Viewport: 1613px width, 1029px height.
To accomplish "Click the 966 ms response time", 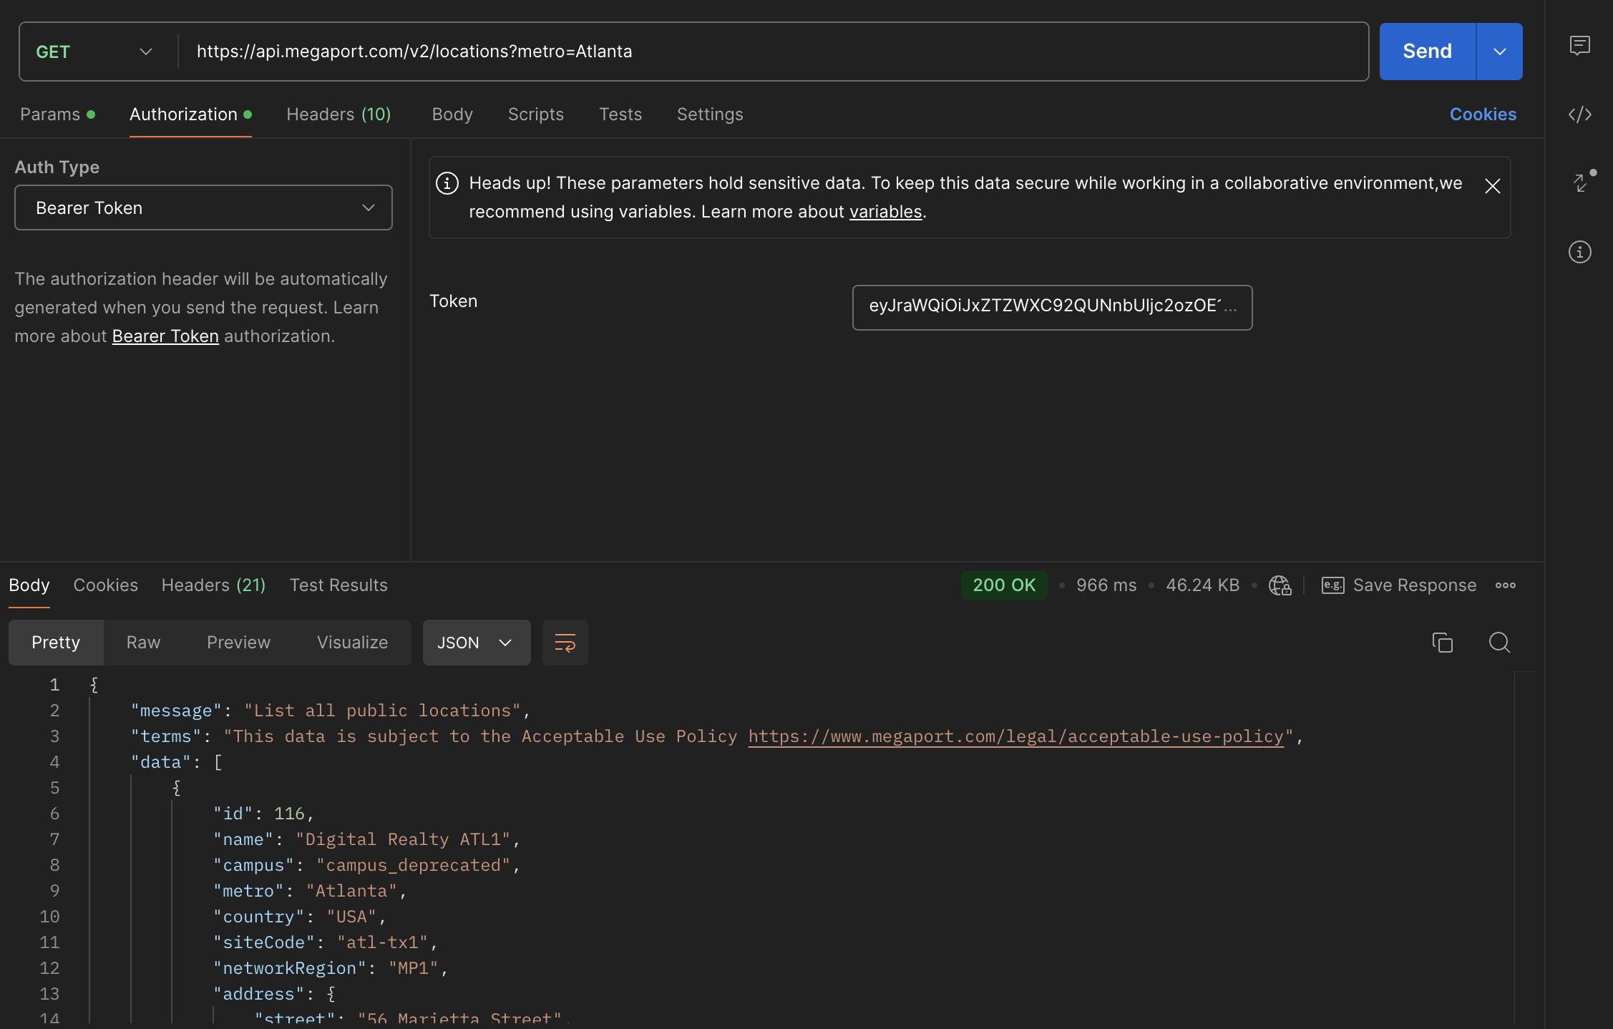I will pyautogui.click(x=1106, y=585).
